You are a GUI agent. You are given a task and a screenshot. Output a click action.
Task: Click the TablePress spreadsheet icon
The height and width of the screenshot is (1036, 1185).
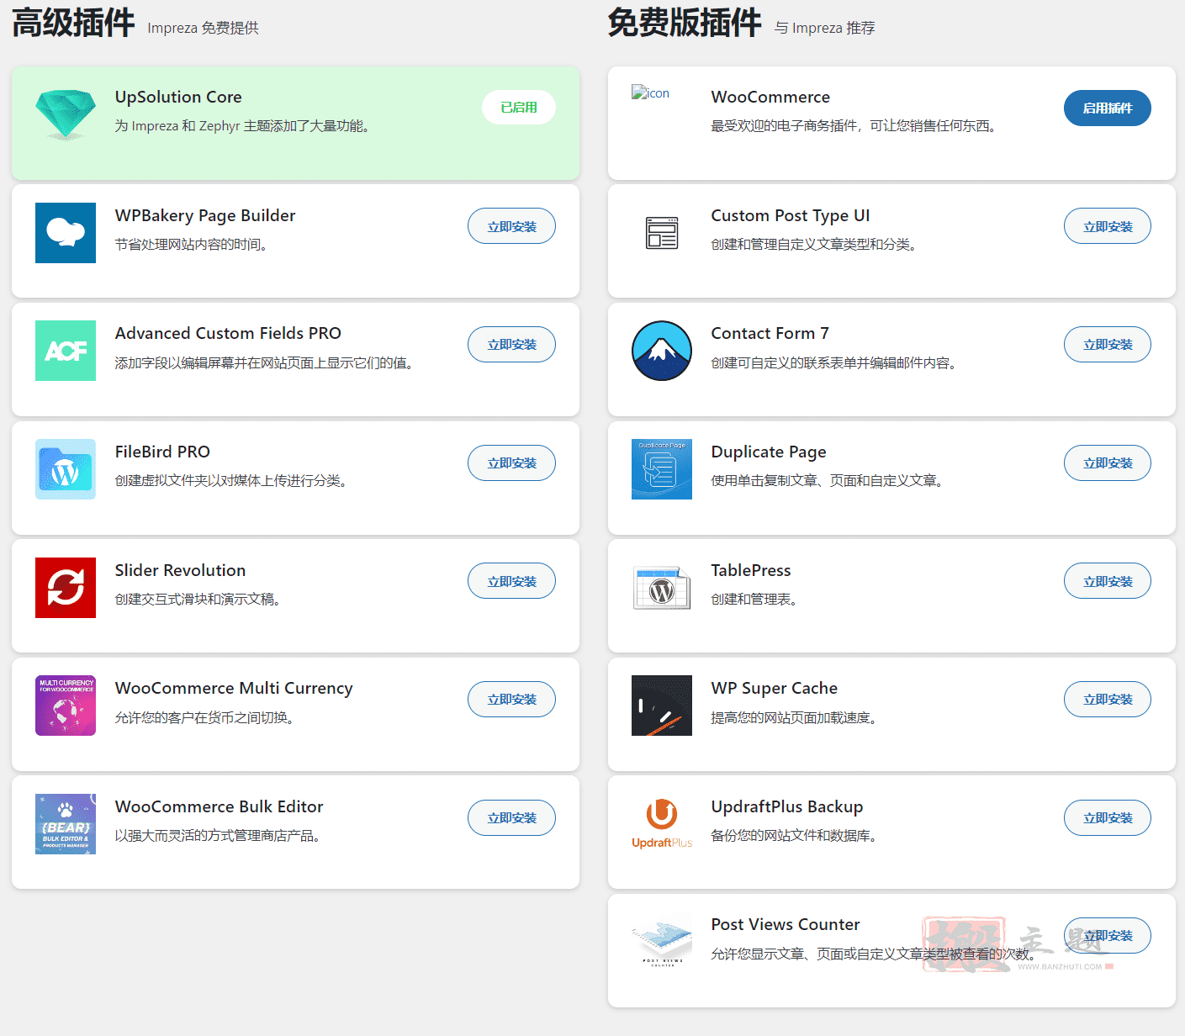pyautogui.click(x=662, y=588)
